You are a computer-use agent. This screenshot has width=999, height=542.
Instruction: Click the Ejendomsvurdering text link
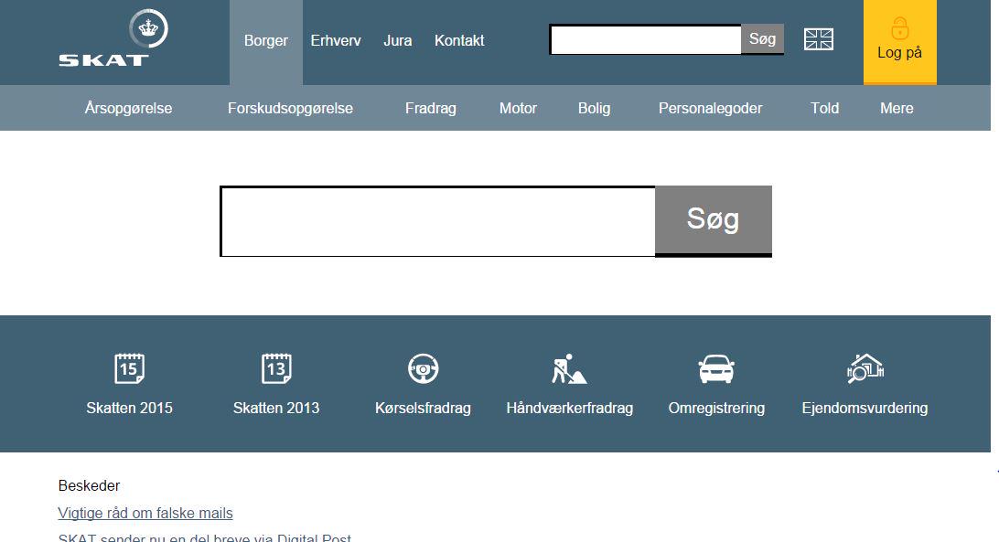[x=865, y=409]
